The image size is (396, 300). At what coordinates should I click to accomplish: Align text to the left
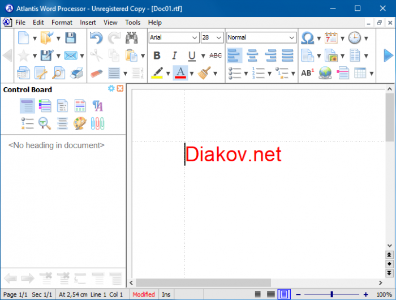coord(234,55)
